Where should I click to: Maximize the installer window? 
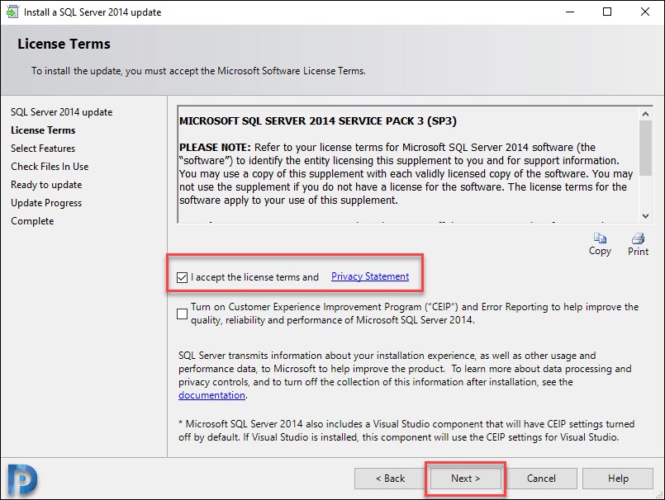[x=607, y=12]
